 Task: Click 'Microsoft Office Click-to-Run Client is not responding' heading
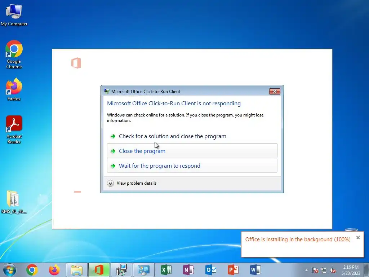[x=174, y=104]
